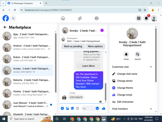Open Violeta conversation in the list
The width and height of the screenshot is (162, 122).
tap(27, 93)
